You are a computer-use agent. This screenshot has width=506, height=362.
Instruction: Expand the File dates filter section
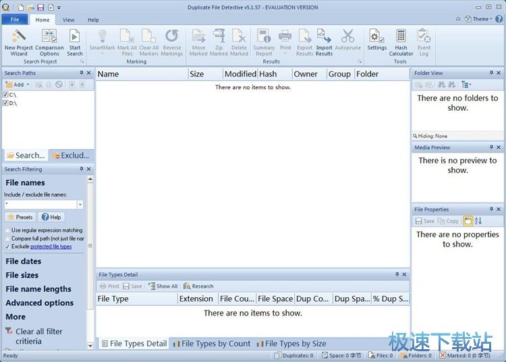point(23,261)
